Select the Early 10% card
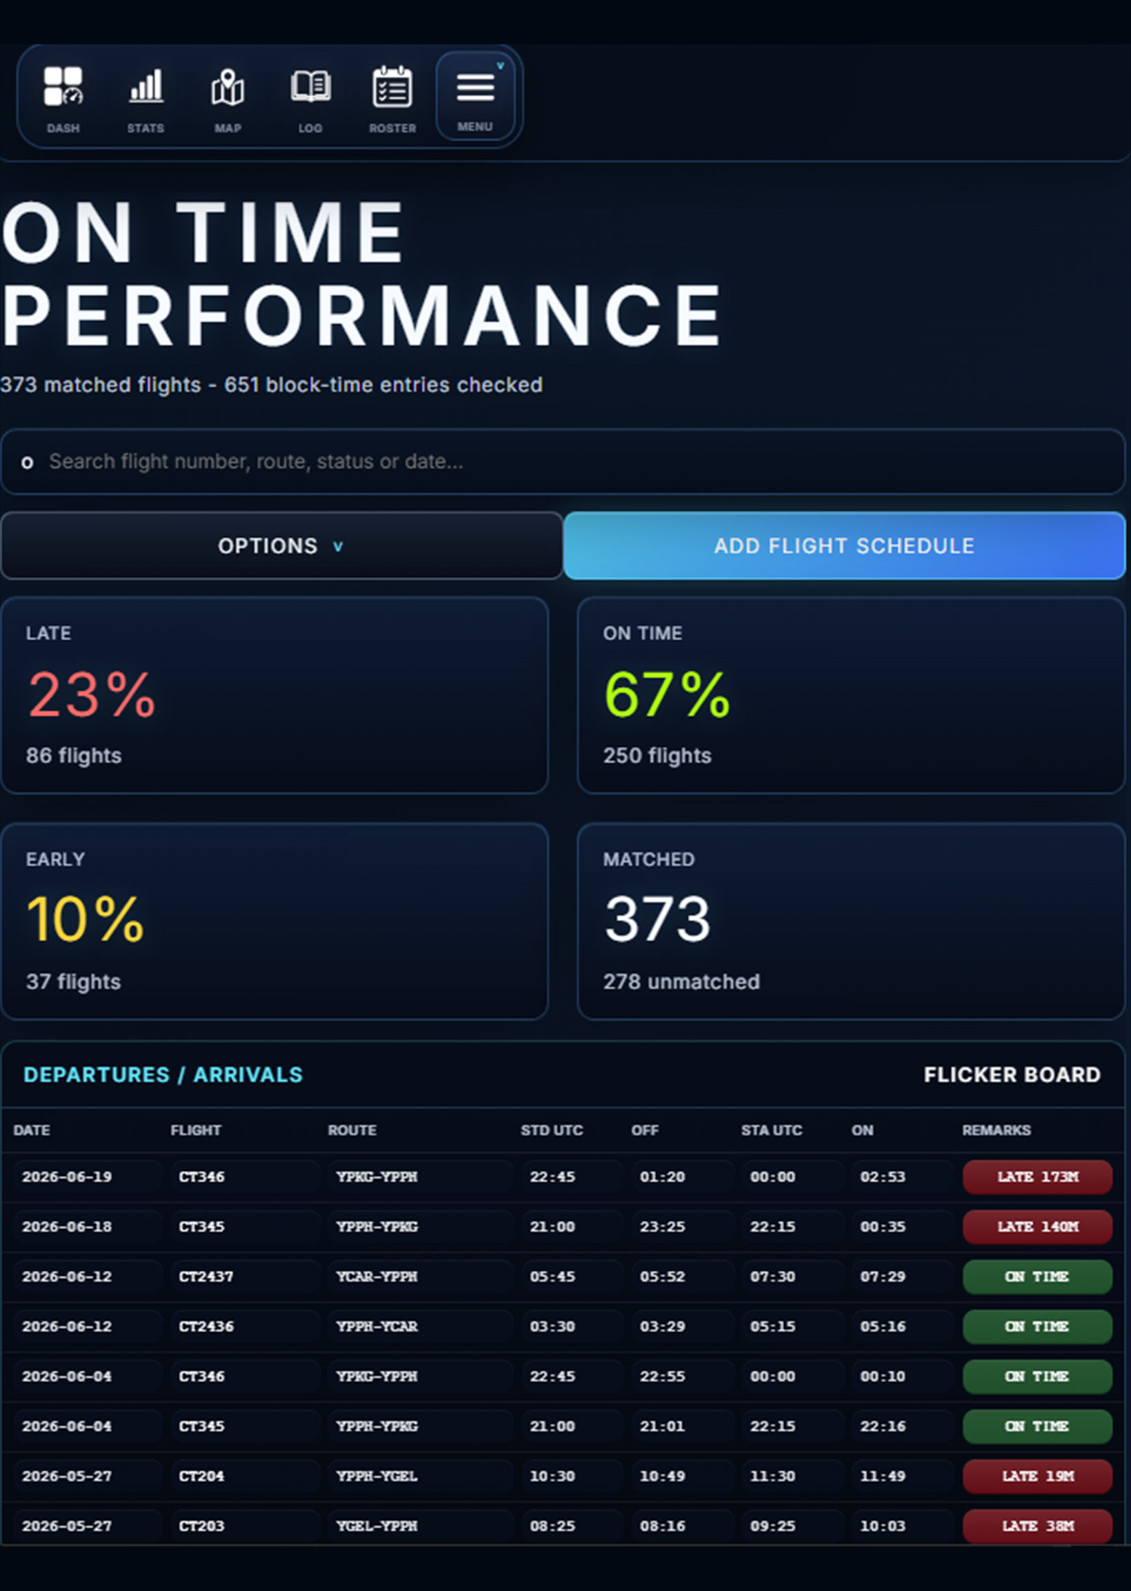Image resolution: width=1131 pixels, height=1591 pixels. coord(274,921)
